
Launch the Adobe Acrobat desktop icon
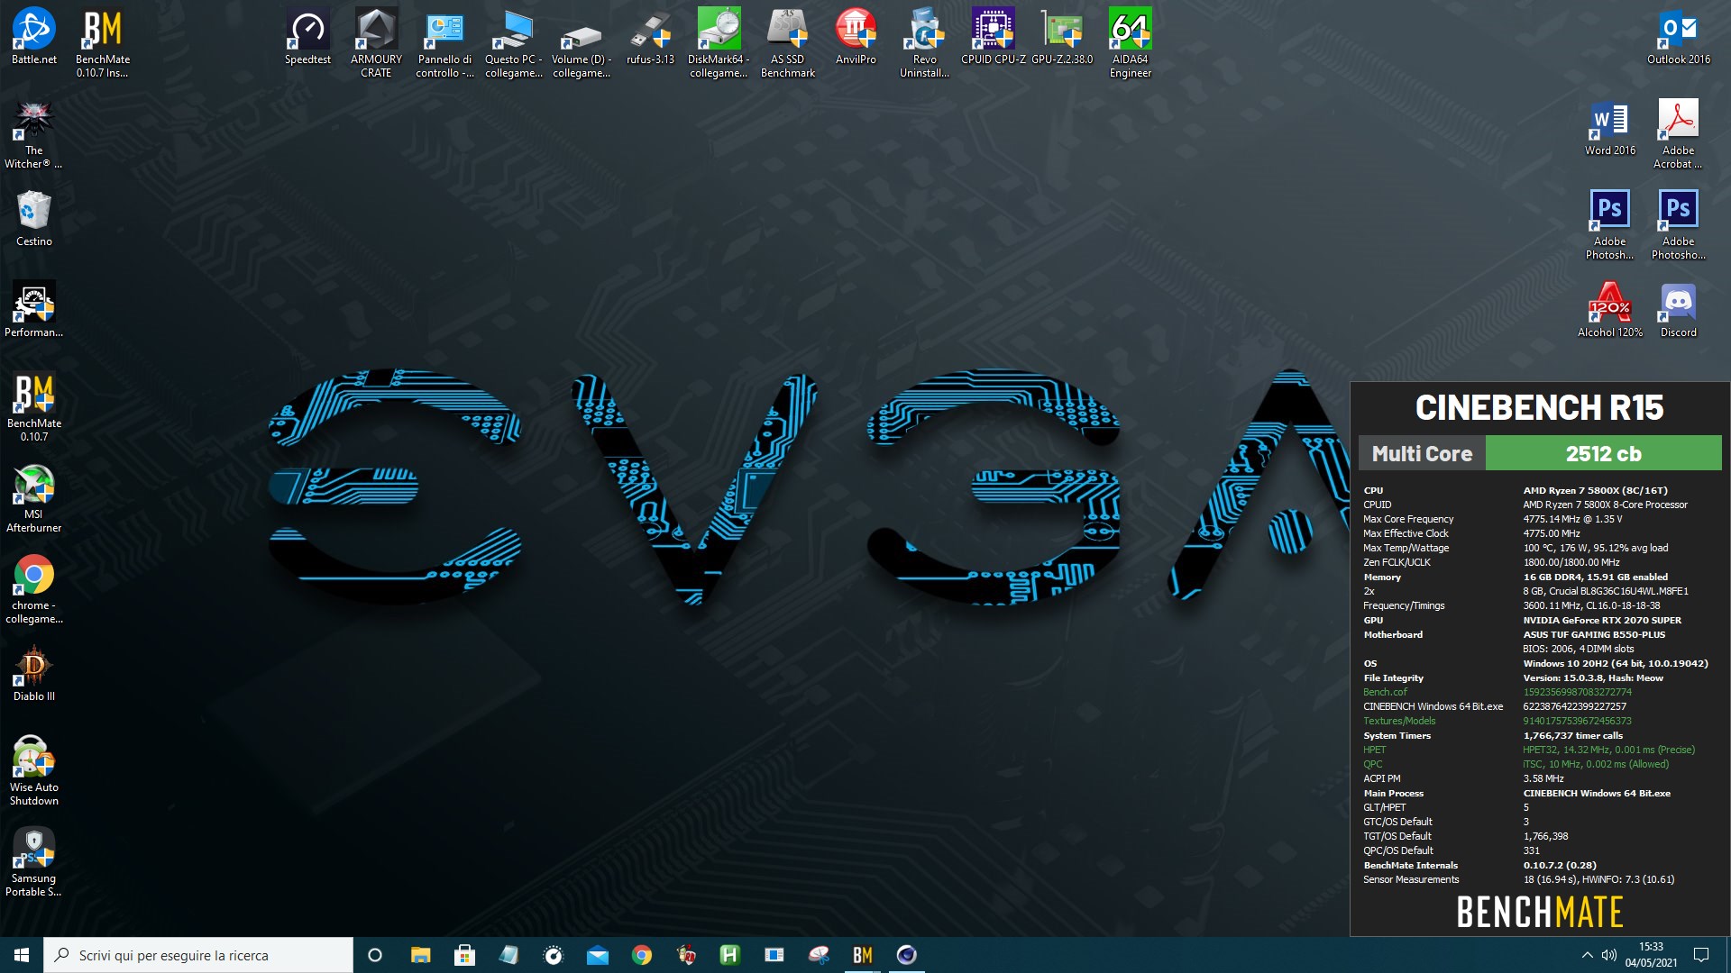1679,133
